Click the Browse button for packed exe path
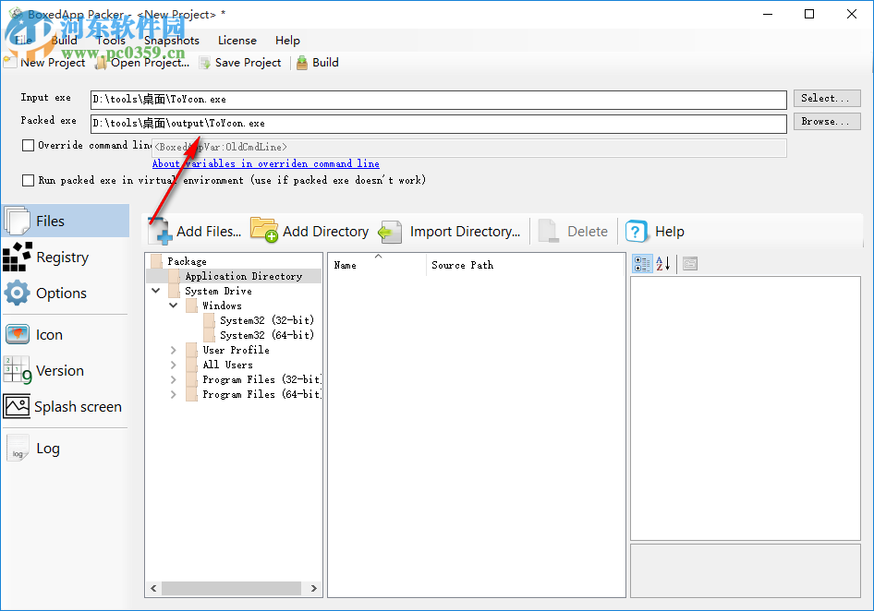874x611 pixels. coord(826,120)
